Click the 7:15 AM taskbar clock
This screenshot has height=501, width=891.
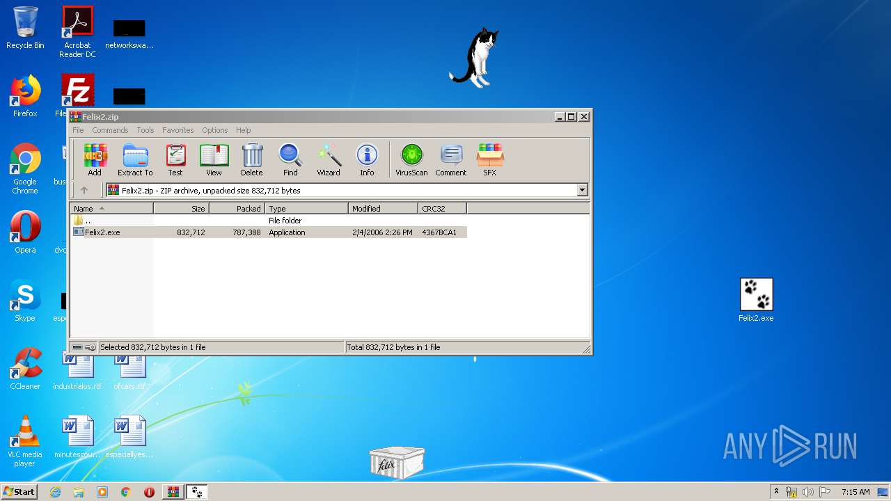pos(855,492)
